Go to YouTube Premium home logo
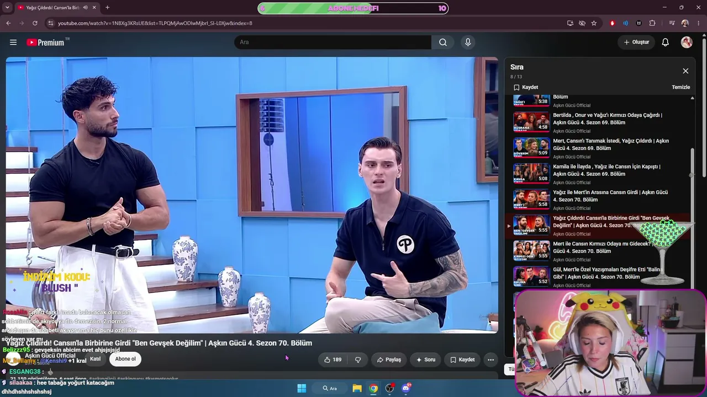The width and height of the screenshot is (707, 397). coord(45,42)
